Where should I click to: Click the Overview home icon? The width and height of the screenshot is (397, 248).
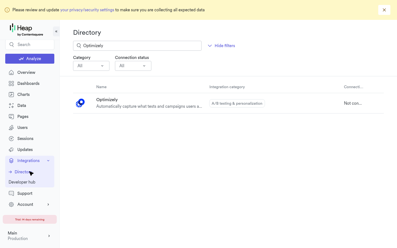(11, 72)
